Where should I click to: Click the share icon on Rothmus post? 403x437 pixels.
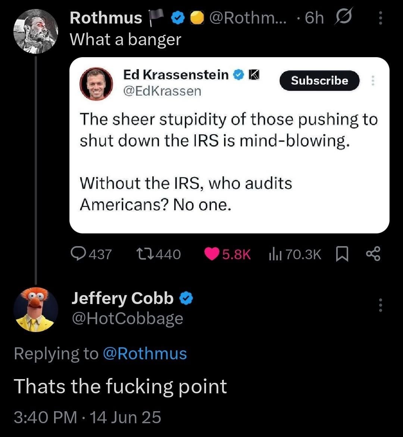click(x=372, y=254)
